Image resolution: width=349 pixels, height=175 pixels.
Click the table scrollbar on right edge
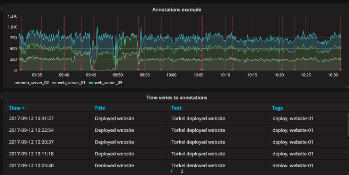coord(348,125)
